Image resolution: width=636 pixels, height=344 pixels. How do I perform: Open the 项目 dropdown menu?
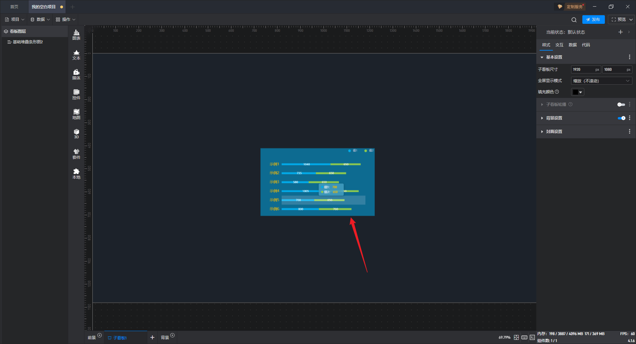pos(15,20)
